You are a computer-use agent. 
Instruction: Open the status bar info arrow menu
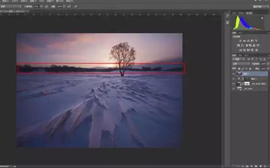[x=15, y=166]
